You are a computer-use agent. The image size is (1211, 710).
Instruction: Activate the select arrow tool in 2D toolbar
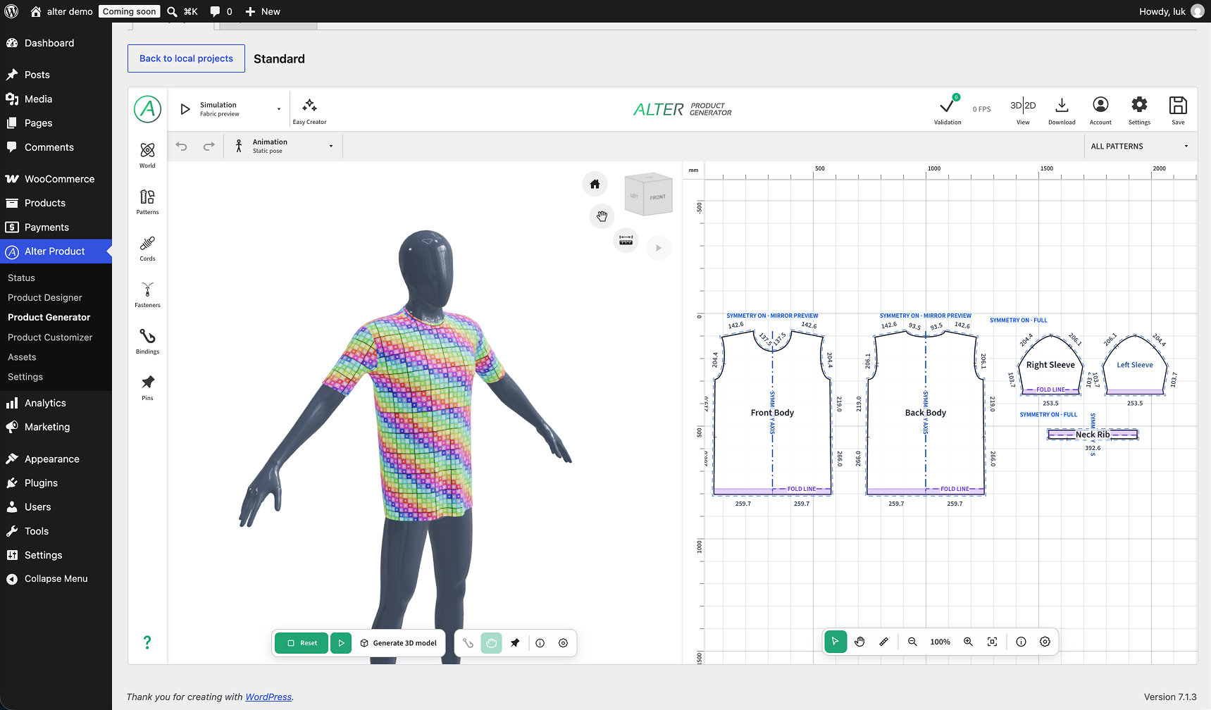coord(836,642)
